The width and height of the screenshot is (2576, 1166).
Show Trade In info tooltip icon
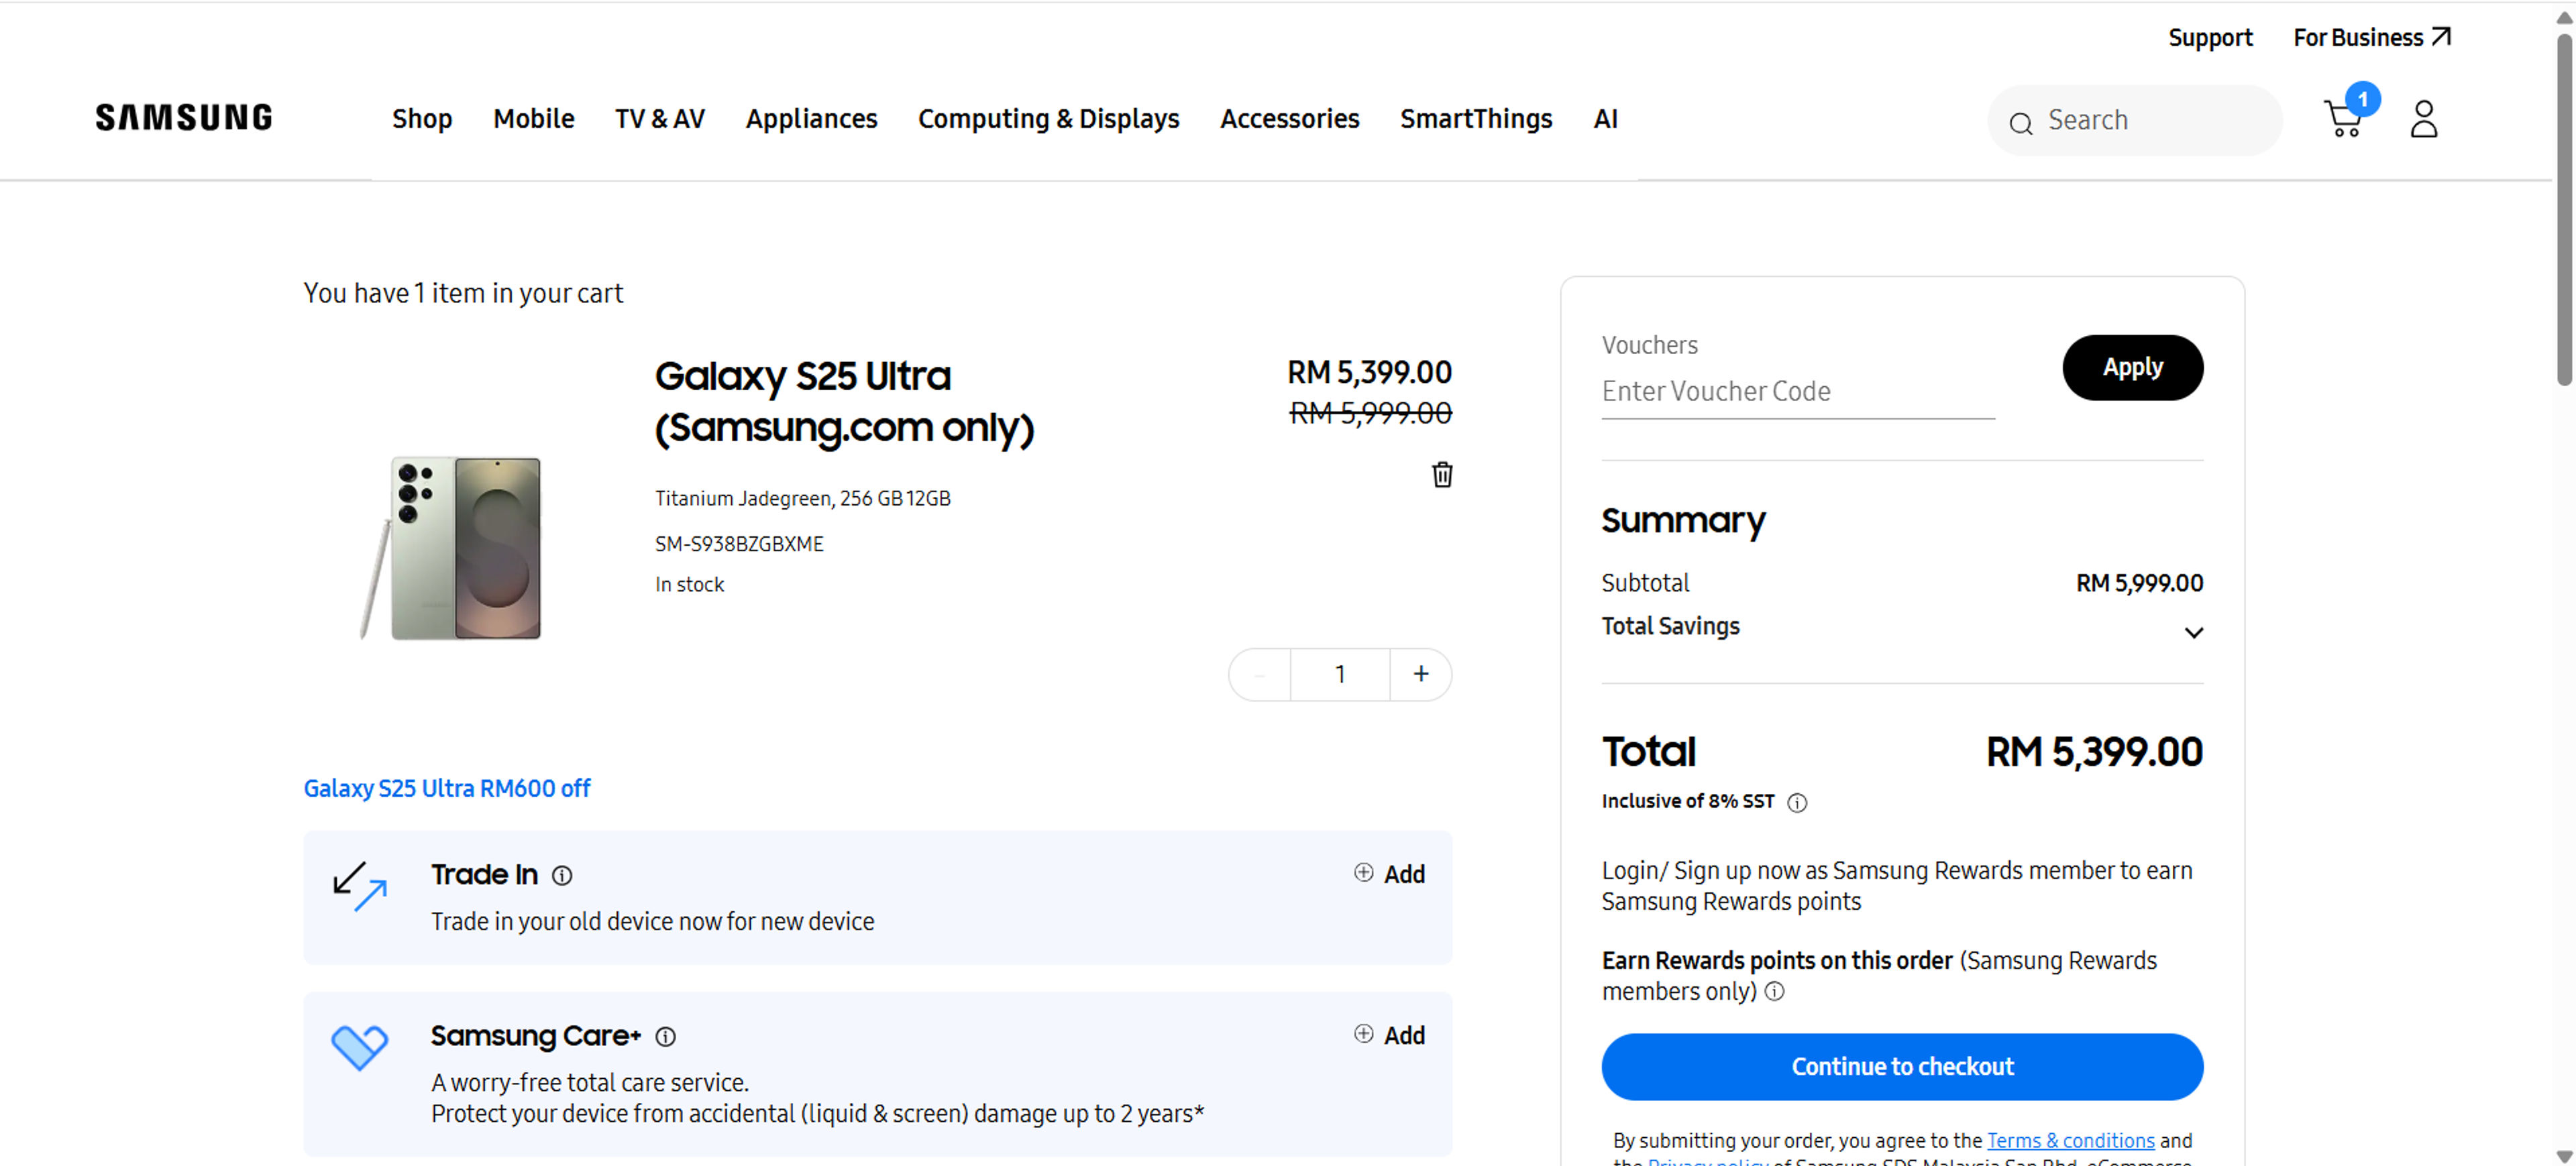[562, 875]
